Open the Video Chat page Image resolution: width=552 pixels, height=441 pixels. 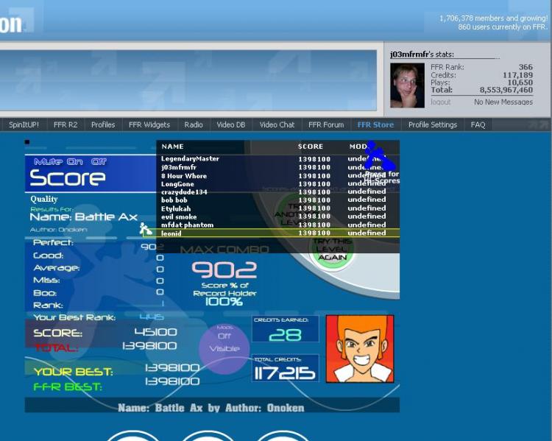click(277, 124)
